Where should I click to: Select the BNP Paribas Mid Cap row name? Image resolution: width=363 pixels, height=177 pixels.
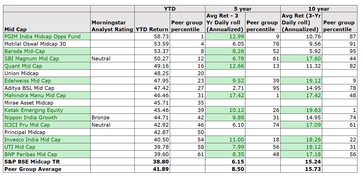(x=31, y=154)
